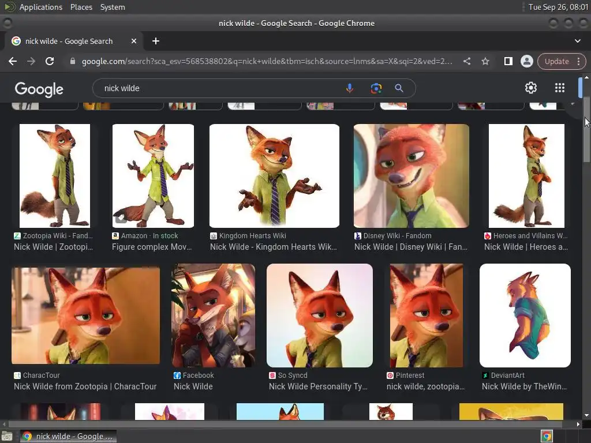The width and height of the screenshot is (591, 443).
Task: Click Nick Wilde - Kingdom Hearts Wik... link
Action: pyautogui.click(x=273, y=247)
